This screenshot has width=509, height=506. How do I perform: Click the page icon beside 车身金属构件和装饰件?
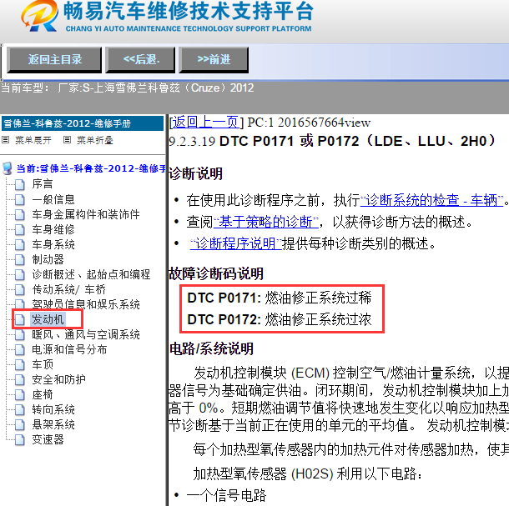tap(20, 215)
